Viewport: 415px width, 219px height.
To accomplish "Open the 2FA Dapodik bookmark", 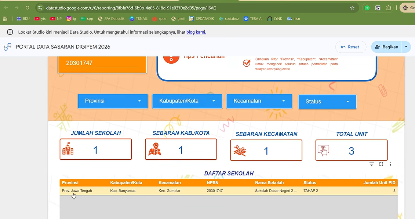I will 111,18.
